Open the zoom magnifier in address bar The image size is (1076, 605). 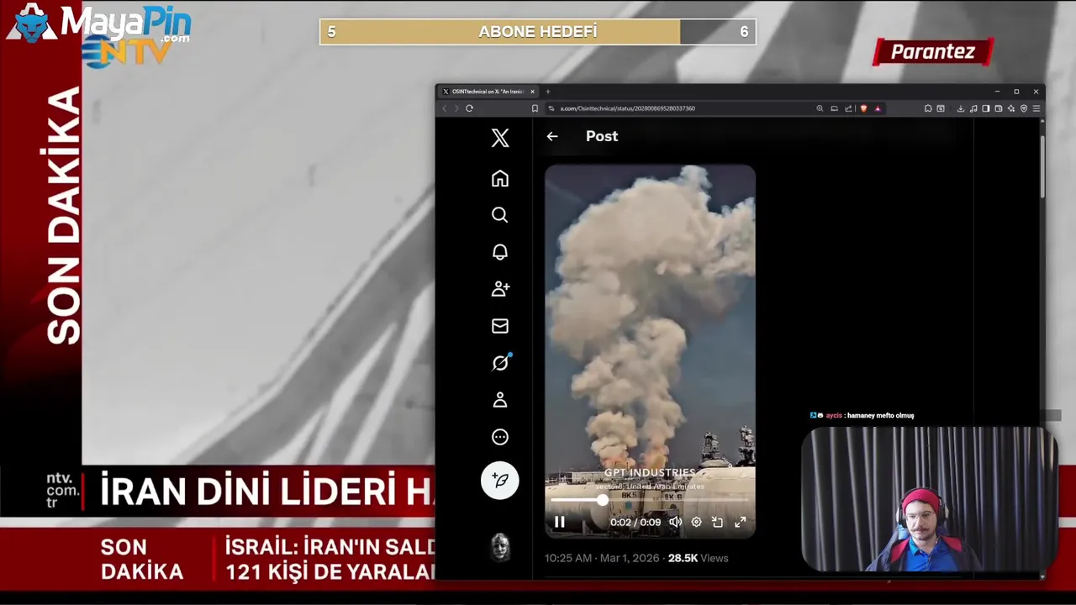[x=820, y=108]
